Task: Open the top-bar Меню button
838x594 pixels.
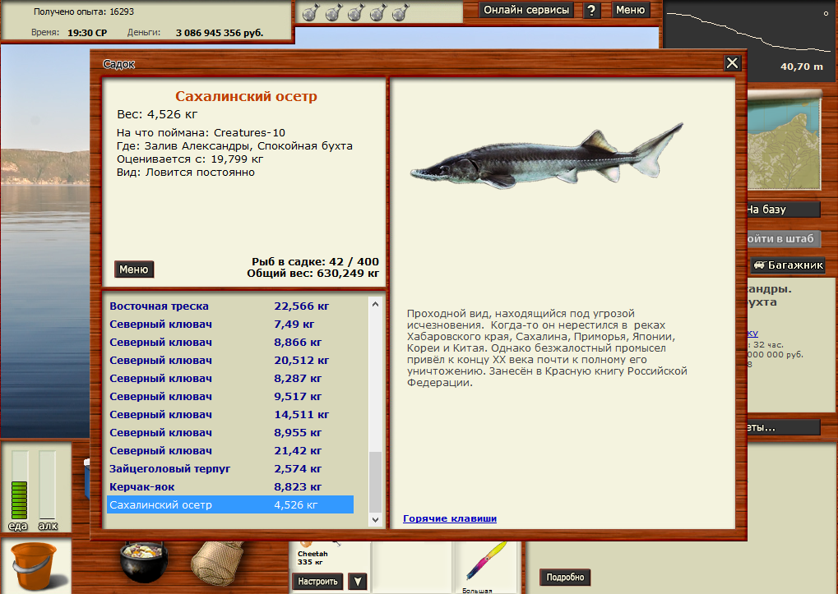Action: click(630, 10)
